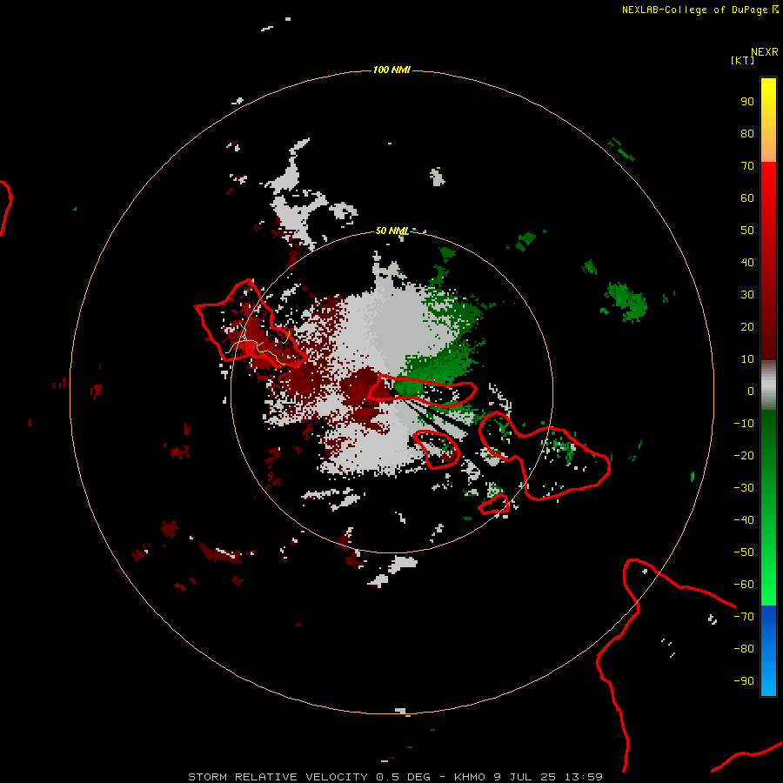783x783 pixels.
Task: Click the 100 NMI range ring label
Action: click(391, 70)
